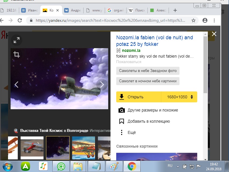Open the Mail.ru Agent taskbar icon

tap(61, 167)
